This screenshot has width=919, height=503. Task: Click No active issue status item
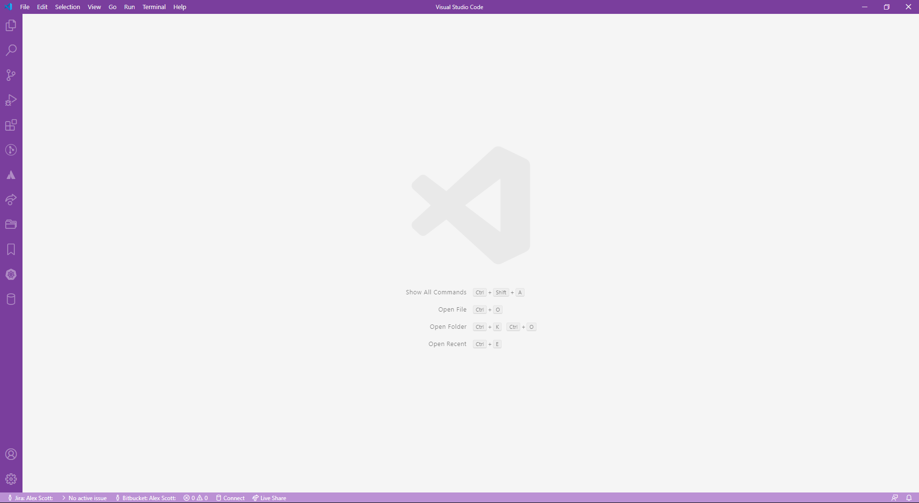(84, 498)
